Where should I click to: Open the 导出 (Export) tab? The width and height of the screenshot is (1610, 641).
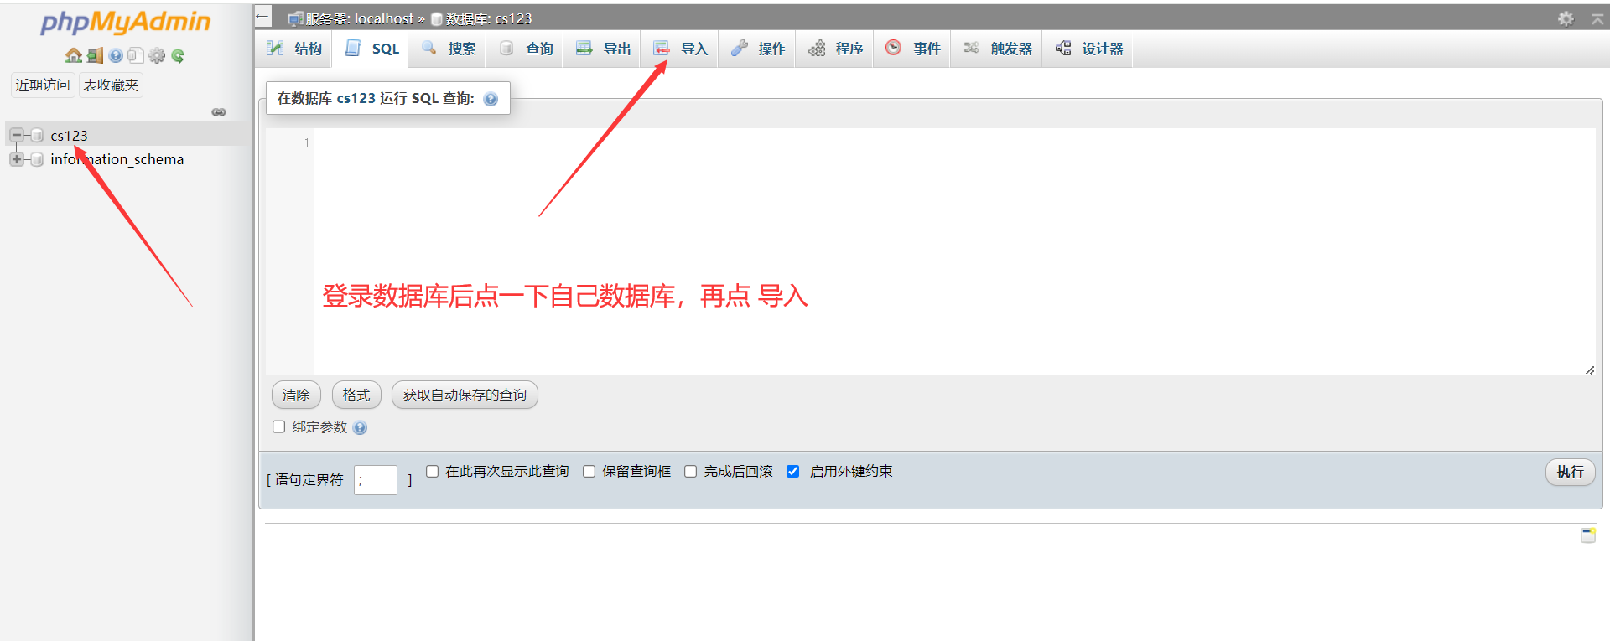[x=603, y=49]
